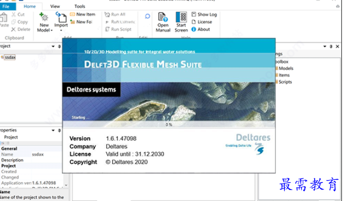Click the Start Screen button label
Screen dimensions: 343x201
tap(181, 28)
